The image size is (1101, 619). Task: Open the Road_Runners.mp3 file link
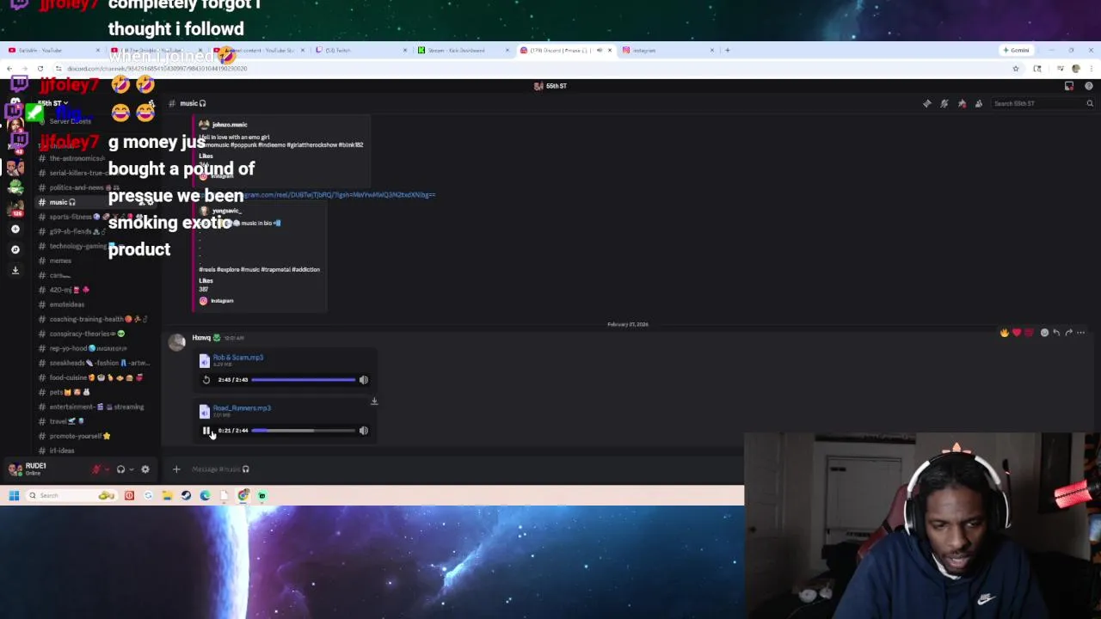[242, 408]
